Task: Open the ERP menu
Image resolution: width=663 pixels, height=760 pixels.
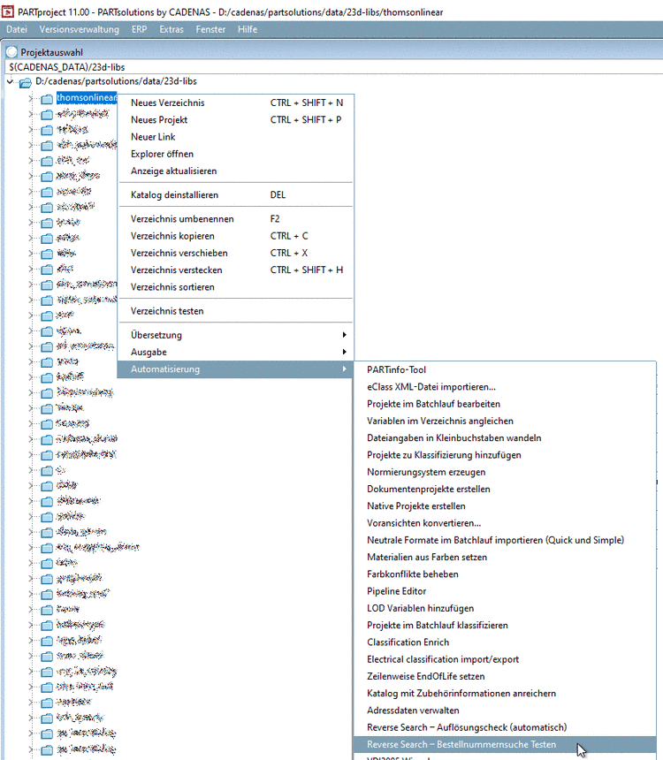Action: (x=139, y=29)
